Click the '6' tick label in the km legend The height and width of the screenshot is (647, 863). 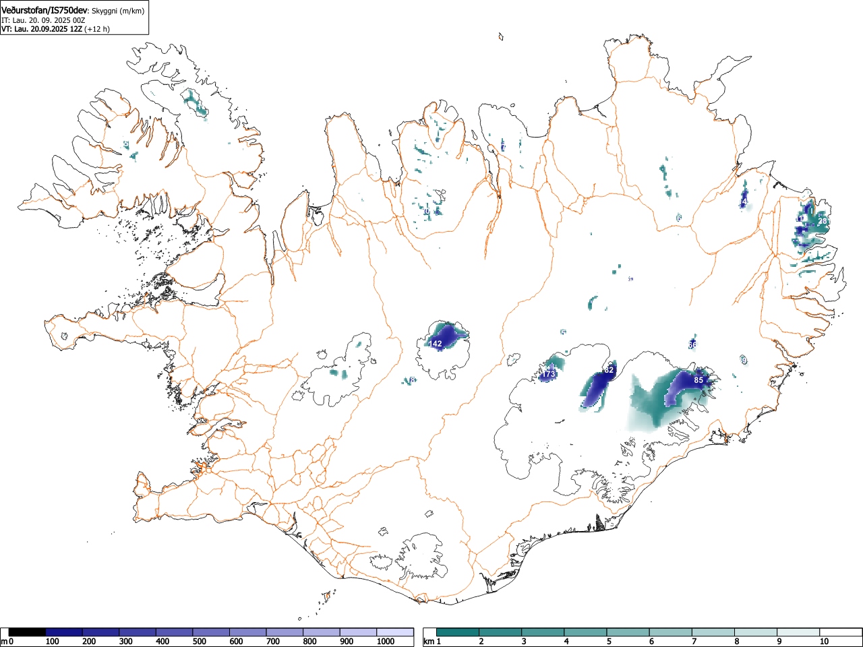click(x=651, y=642)
